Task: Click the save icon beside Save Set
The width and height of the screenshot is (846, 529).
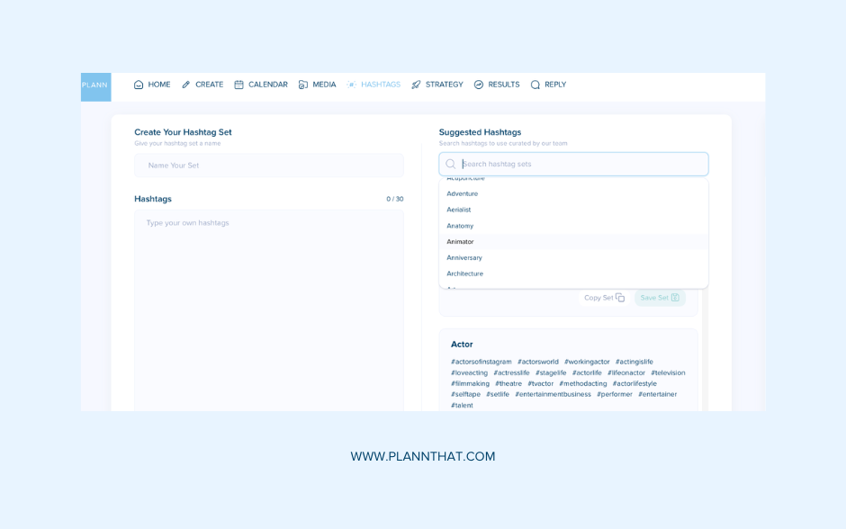Action: [x=675, y=298]
